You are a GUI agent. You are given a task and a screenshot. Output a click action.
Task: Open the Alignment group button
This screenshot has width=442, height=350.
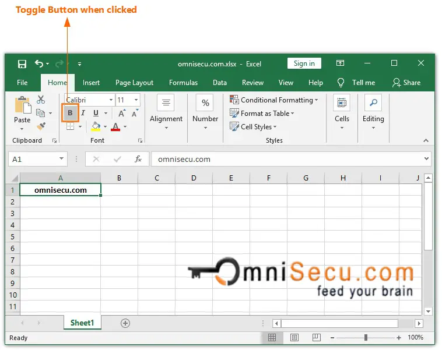(166, 112)
